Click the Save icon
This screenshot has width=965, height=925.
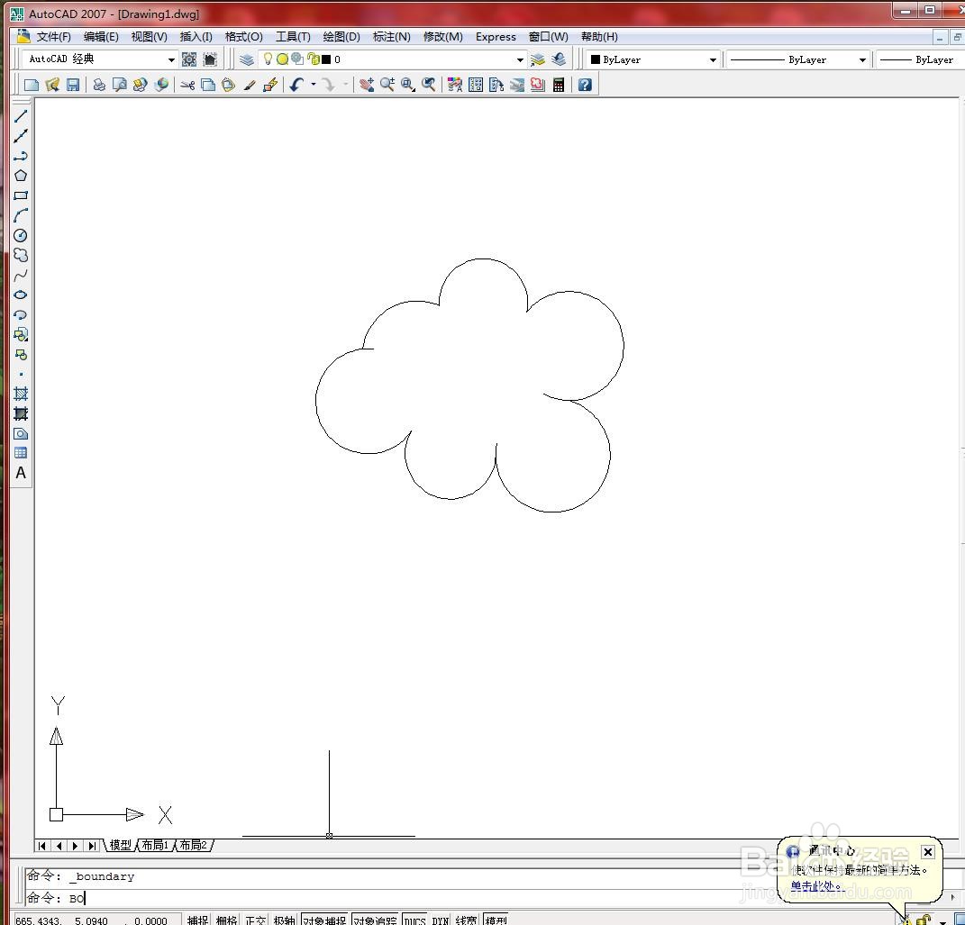click(x=73, y=85)
